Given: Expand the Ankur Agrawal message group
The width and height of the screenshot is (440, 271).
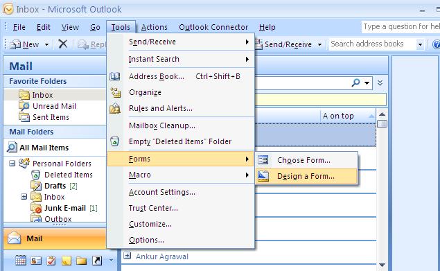Looking at the screenshot, I should pos(127,256).
